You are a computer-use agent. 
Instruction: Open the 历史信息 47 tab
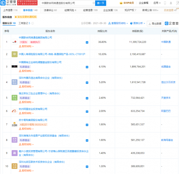(x=170, y=10)
